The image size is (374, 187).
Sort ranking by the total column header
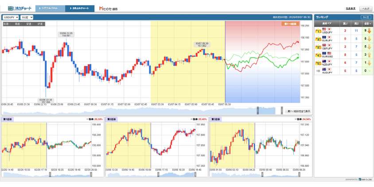click(366, 23)
